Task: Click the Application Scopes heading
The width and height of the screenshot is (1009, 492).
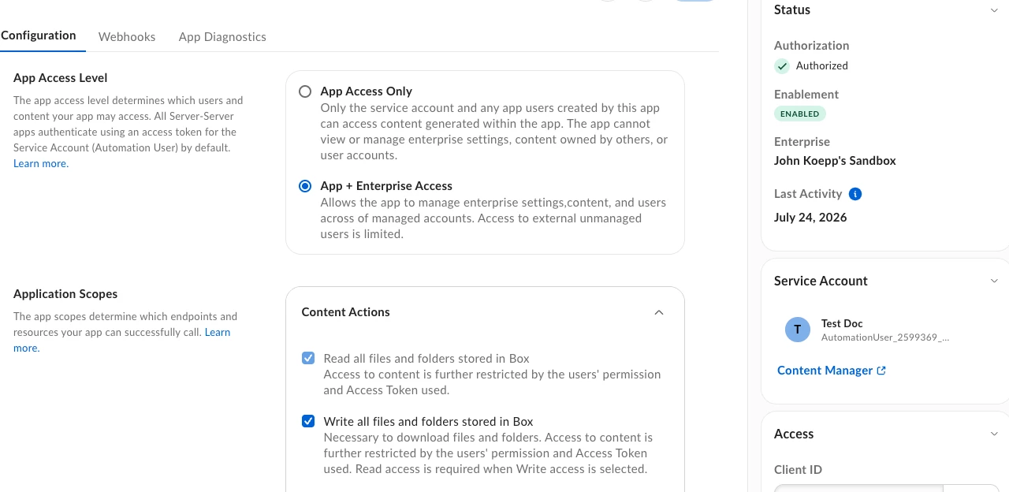Action: point(65,294)
